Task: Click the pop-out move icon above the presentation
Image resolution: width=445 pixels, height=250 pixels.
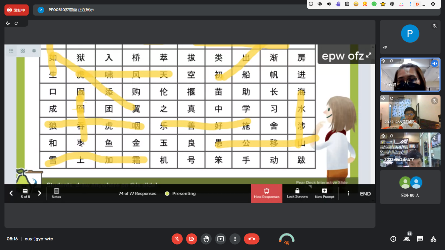Action: [8, 23]
